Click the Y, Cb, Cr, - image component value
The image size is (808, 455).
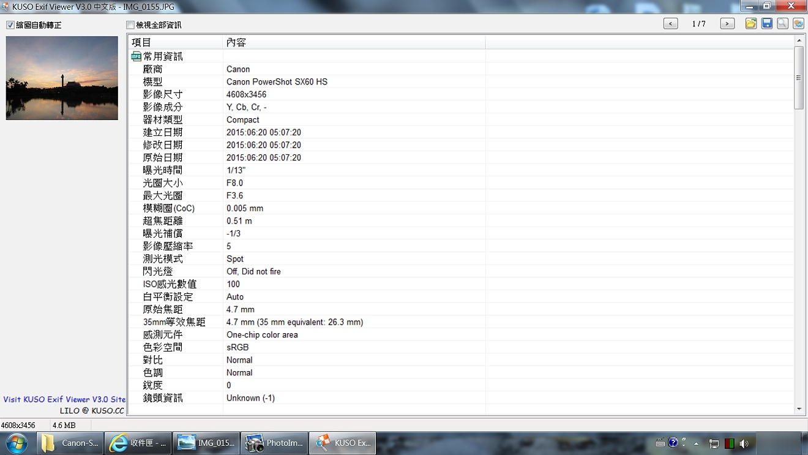tap(246, 107)
